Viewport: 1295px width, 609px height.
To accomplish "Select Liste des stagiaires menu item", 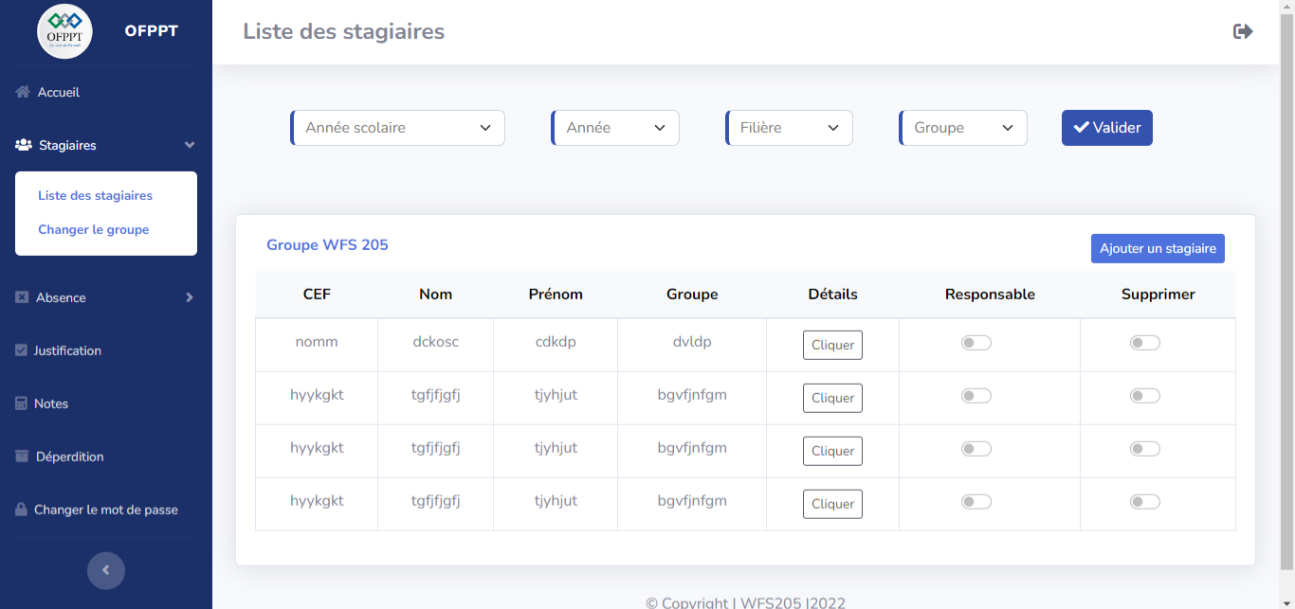I will [x=95, y=195].
